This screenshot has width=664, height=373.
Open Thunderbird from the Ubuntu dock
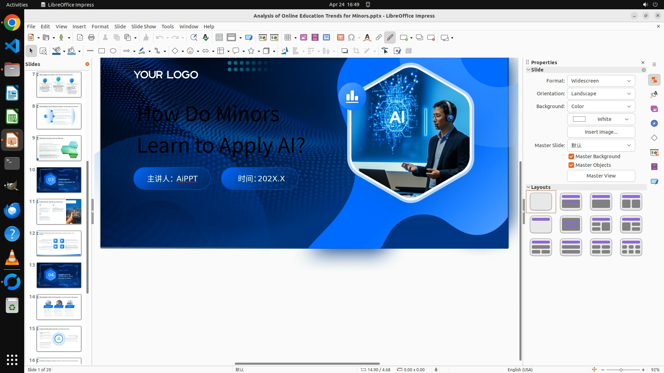point(12,211)
